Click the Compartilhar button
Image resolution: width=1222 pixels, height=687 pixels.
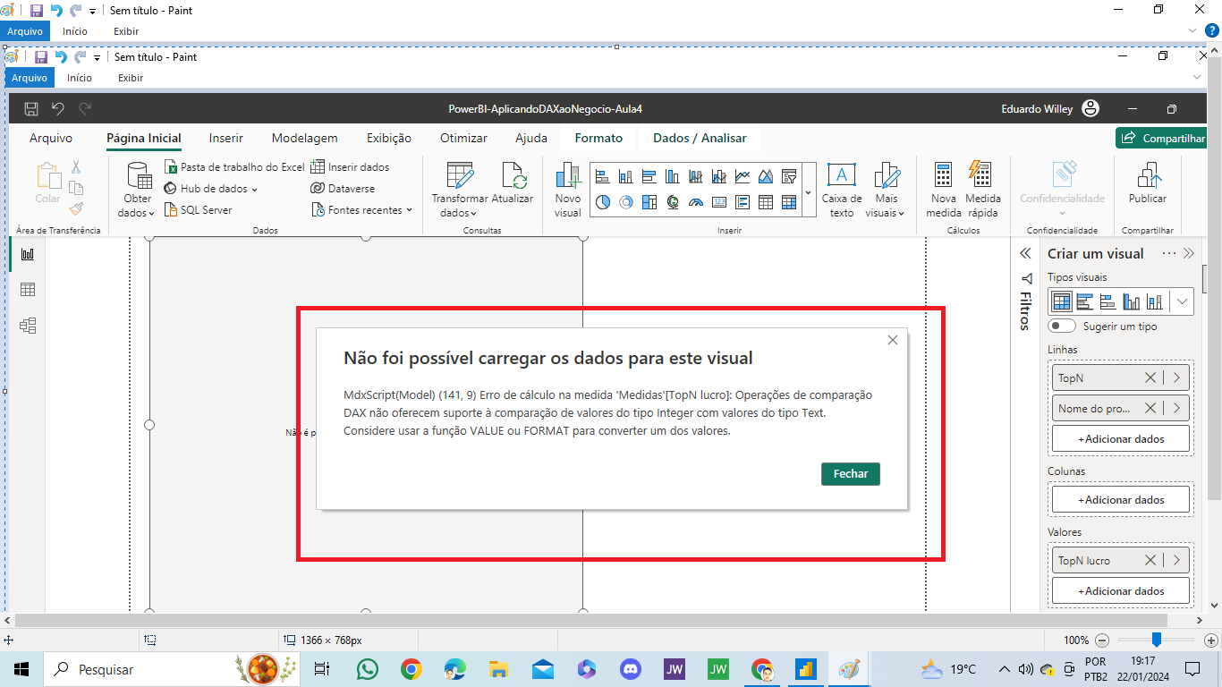click(x=1161, y=139)
